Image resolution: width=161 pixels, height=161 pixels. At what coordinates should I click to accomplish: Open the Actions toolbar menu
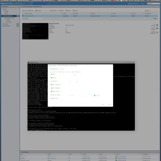pos(75,11)
